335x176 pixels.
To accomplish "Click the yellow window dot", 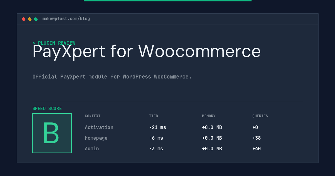I will click(x=30, y=19).
